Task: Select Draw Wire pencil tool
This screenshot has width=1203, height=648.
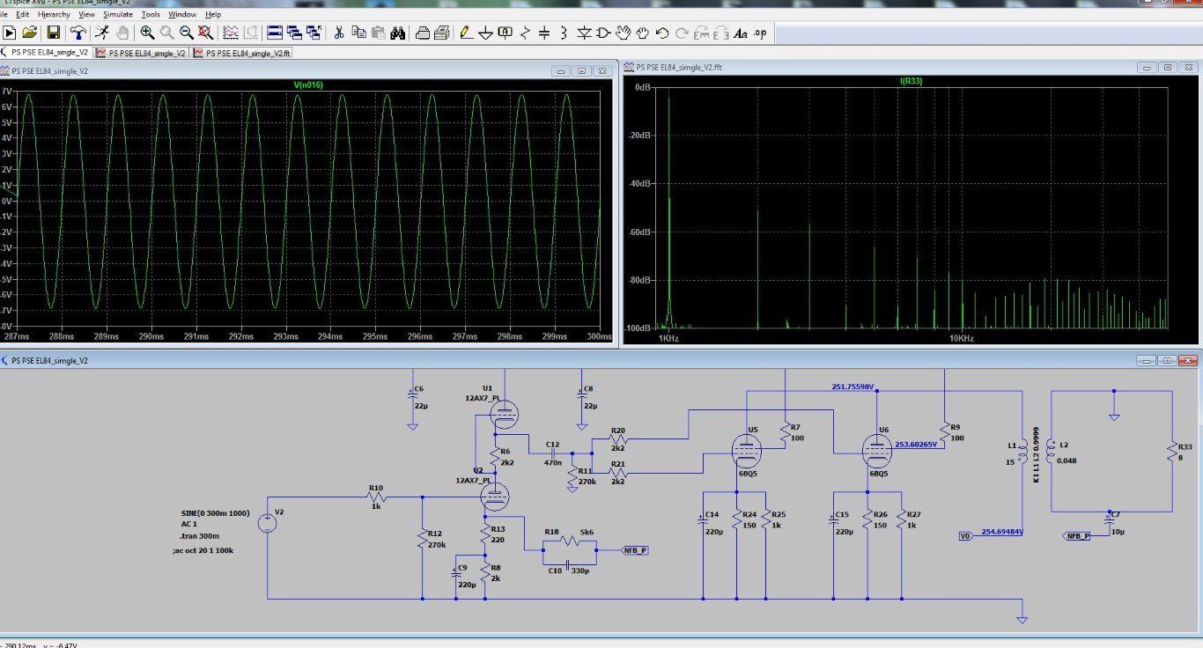Action: [x=465, y=33]
